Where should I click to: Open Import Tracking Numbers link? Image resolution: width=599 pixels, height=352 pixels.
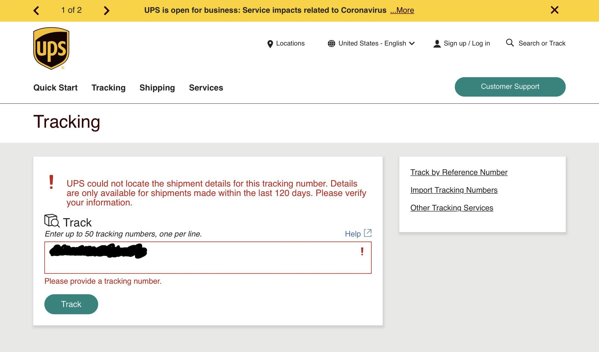point(454,190)
